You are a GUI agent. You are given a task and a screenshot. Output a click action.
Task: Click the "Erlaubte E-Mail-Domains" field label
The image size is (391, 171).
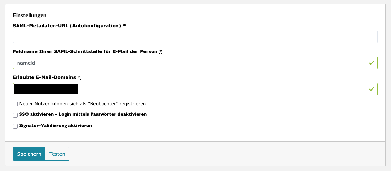coord(44,77)
